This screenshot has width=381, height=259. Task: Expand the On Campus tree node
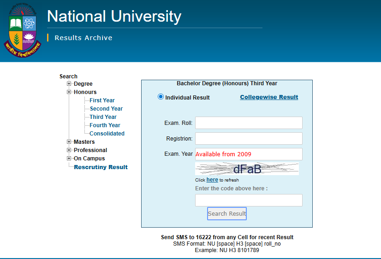click(x=69, y=159)
